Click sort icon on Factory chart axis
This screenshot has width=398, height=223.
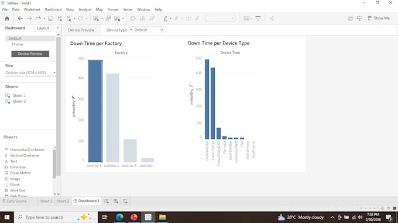click(x=73, y=97)
